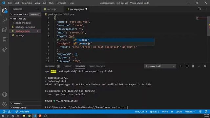Open server.js in the explorer tree
Image resolution: width=210 pixels, height=118 pixels.
20,35
